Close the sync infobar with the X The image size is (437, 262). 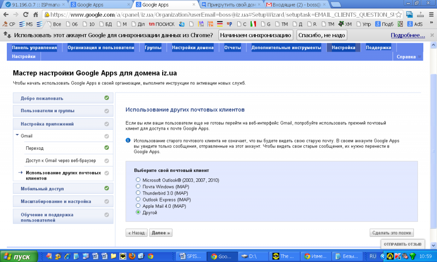(x=432, y=35)
